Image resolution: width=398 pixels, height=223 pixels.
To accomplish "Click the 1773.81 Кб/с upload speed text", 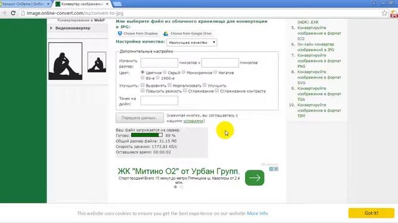I will pos(164,147).
